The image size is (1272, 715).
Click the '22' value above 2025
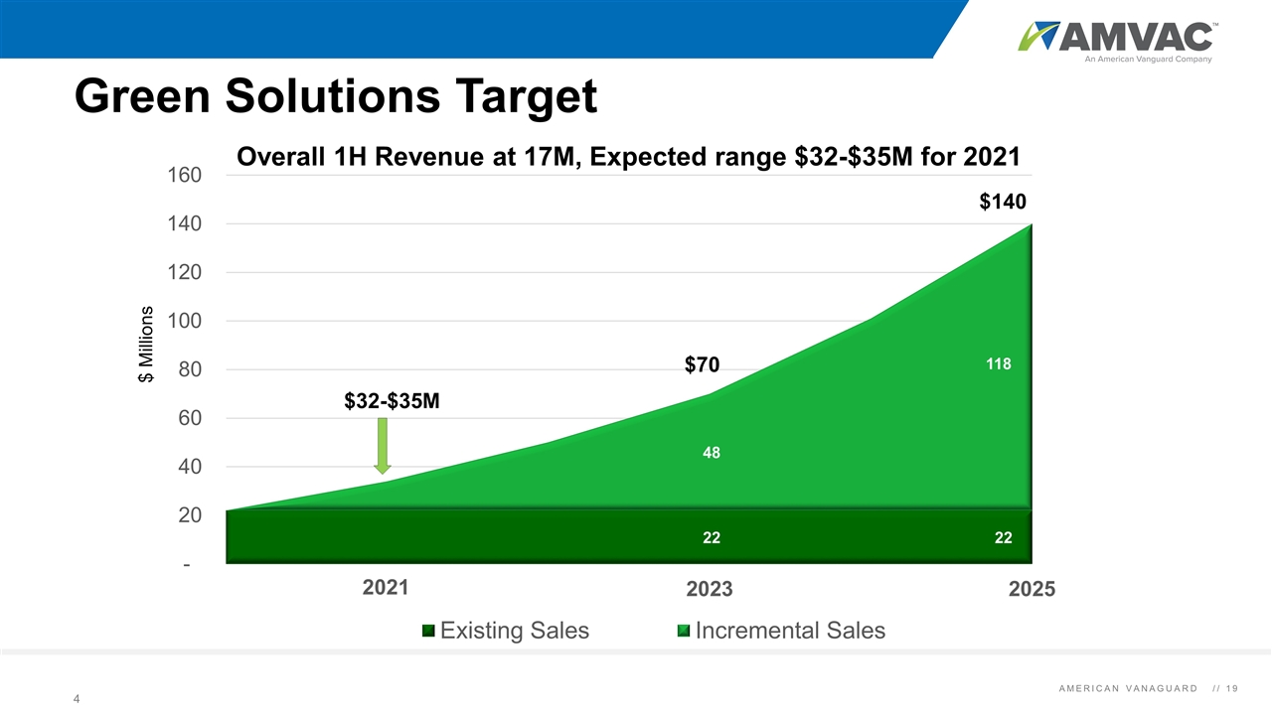(1003, 538)
